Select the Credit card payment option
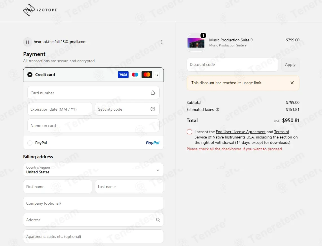Viewport: 322px width, 246px height. point(30,75)
